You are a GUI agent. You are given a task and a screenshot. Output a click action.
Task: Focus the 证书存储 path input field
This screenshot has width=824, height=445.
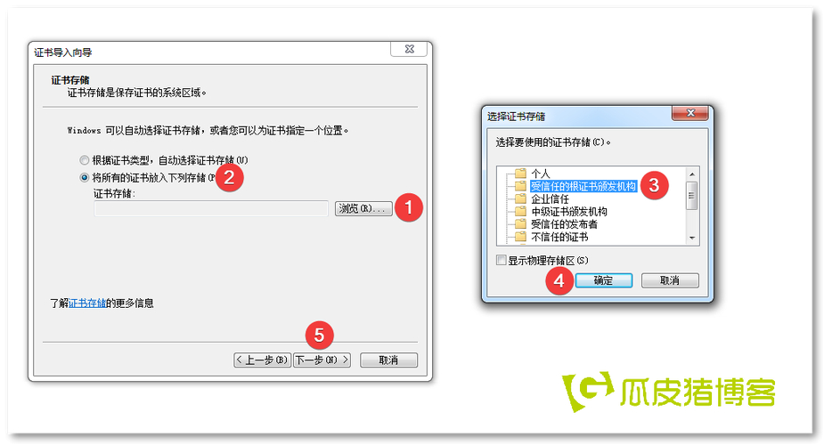[211, 208]
